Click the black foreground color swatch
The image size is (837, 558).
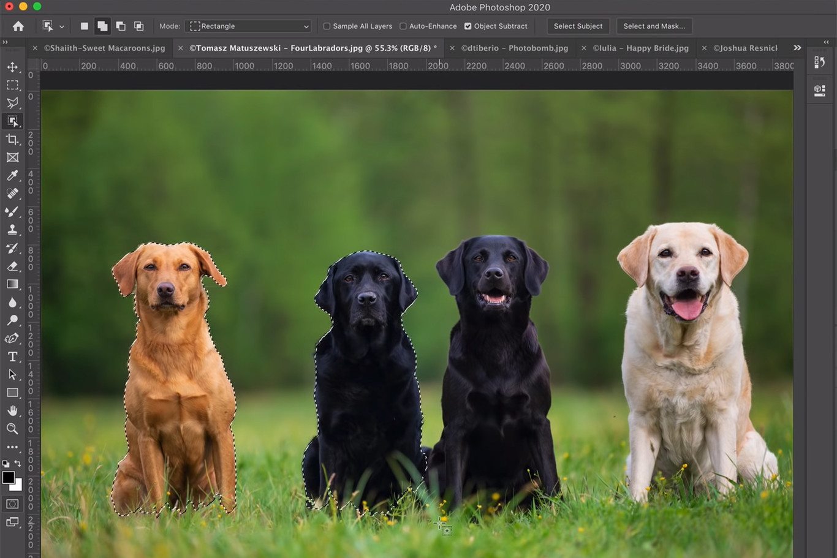coord(9,478)
